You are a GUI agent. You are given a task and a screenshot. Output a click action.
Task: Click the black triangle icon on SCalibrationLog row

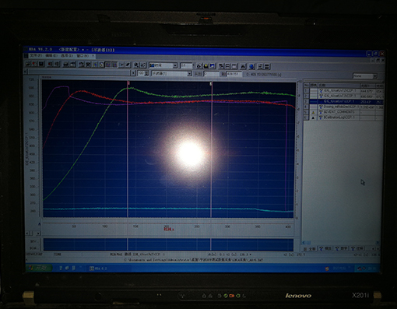pos(313,118)
